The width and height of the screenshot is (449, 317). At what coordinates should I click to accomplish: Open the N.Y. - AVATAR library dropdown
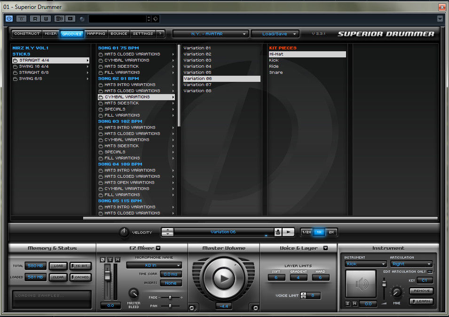(210, 34)
